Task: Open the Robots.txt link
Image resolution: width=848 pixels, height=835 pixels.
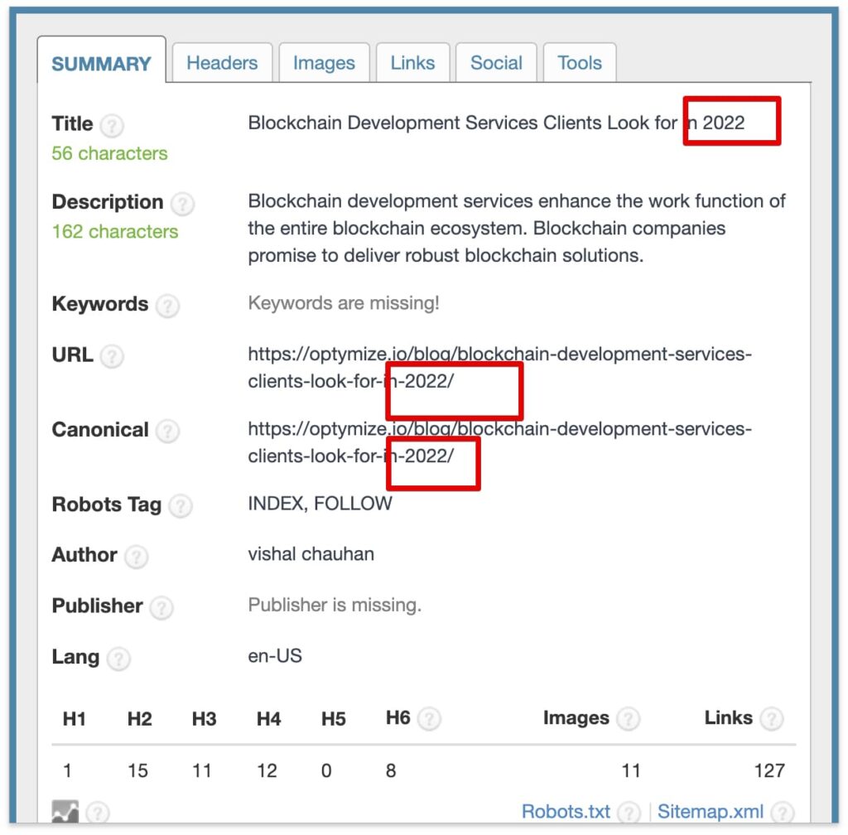Action: tap(566, 812)
